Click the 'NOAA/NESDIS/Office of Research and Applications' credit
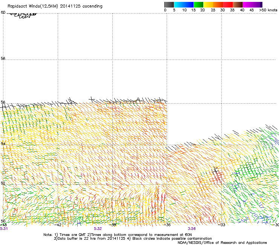The width and height of the screenshot is (279, 245). coord(222,243)
